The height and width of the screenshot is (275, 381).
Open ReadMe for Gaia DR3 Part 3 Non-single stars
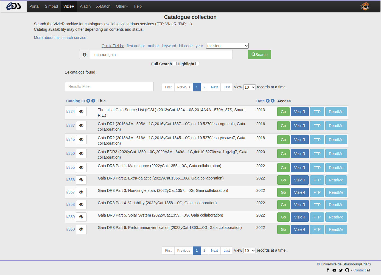(x=336, y=192)
